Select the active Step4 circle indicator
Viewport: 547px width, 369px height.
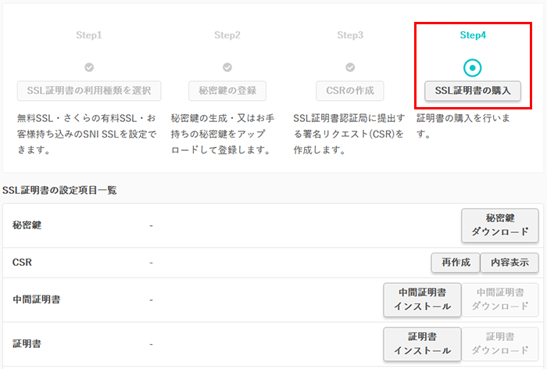pos(473,67)
